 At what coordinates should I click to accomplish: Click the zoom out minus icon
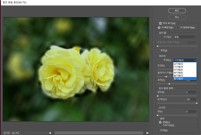coord(4,133)
